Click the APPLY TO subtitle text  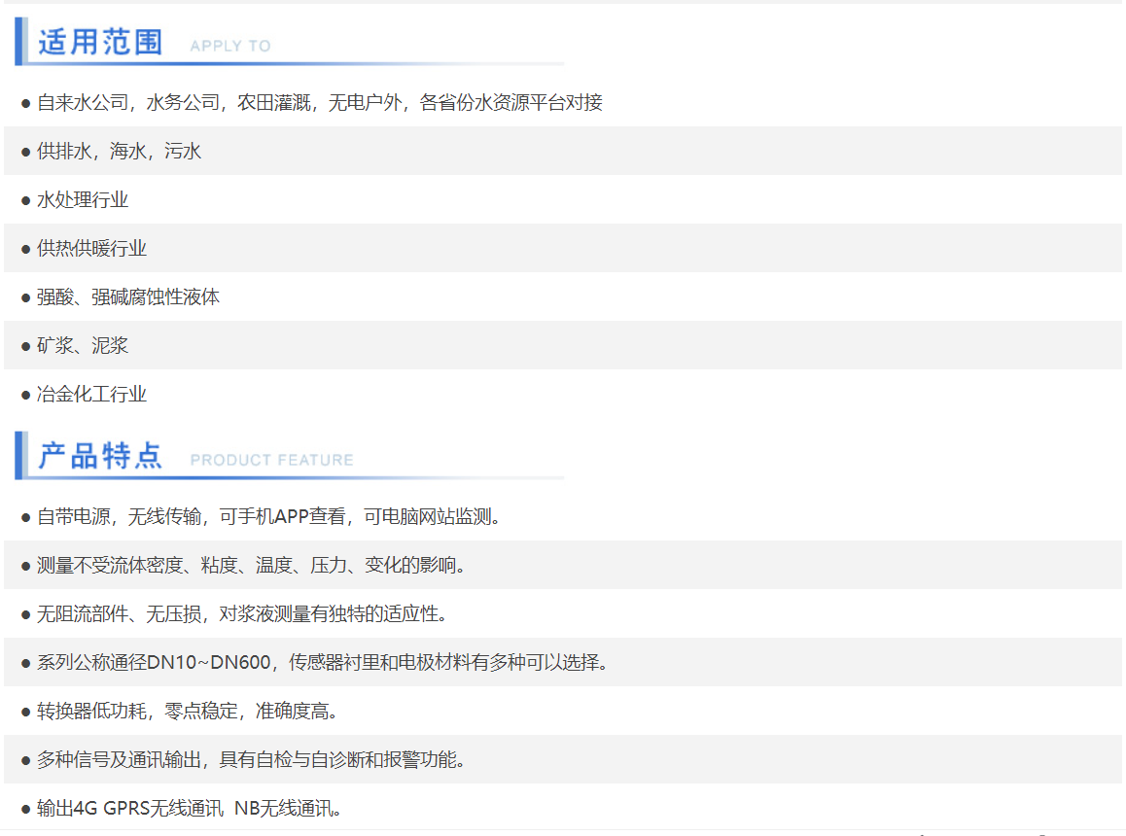point(230,46)
